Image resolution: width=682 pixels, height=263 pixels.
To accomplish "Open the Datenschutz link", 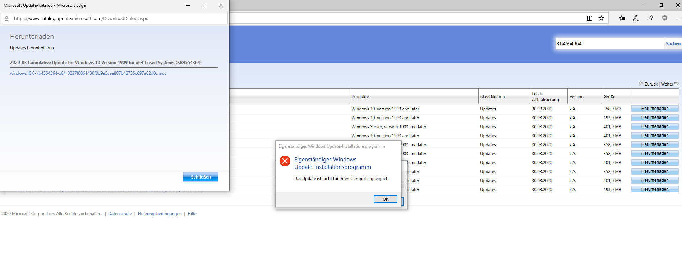I will (x=120, y=214).
